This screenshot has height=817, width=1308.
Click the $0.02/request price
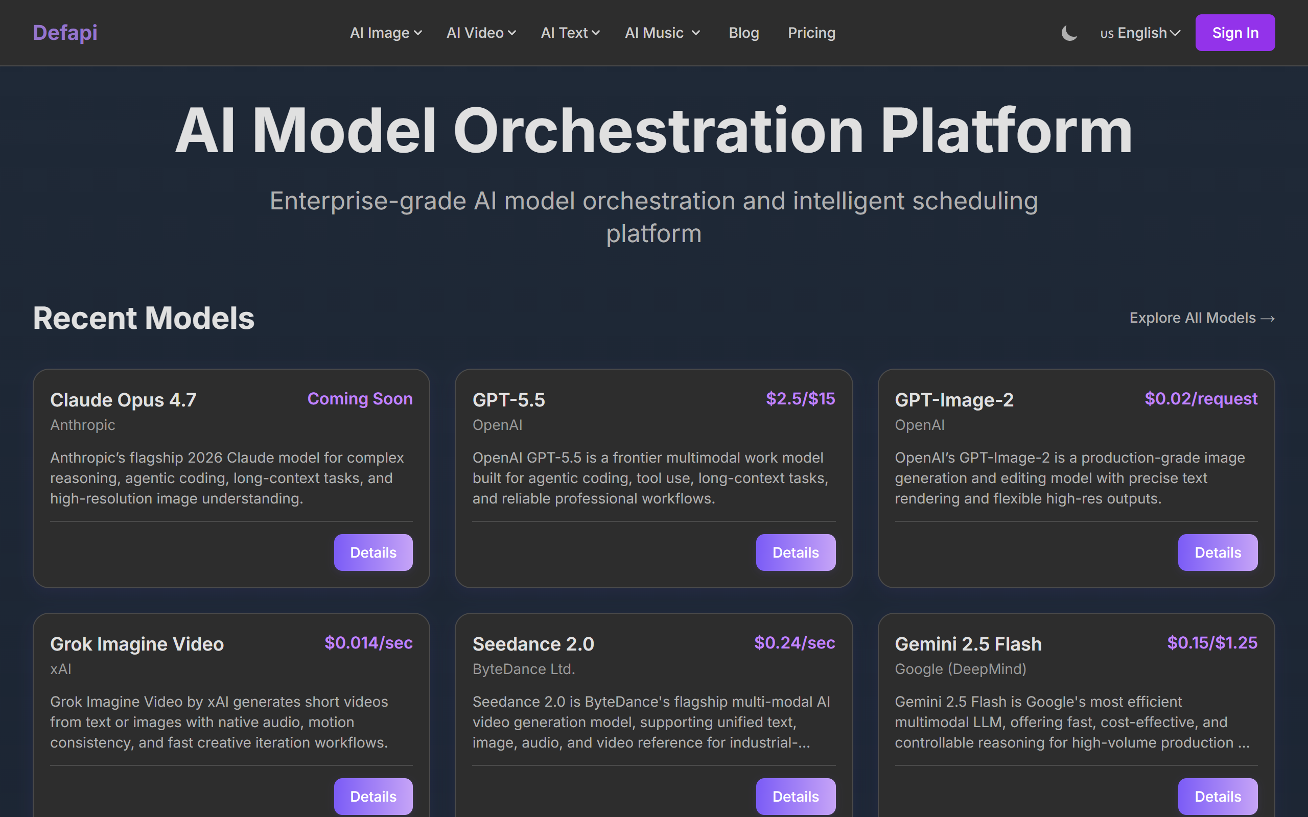(1201, 399)
